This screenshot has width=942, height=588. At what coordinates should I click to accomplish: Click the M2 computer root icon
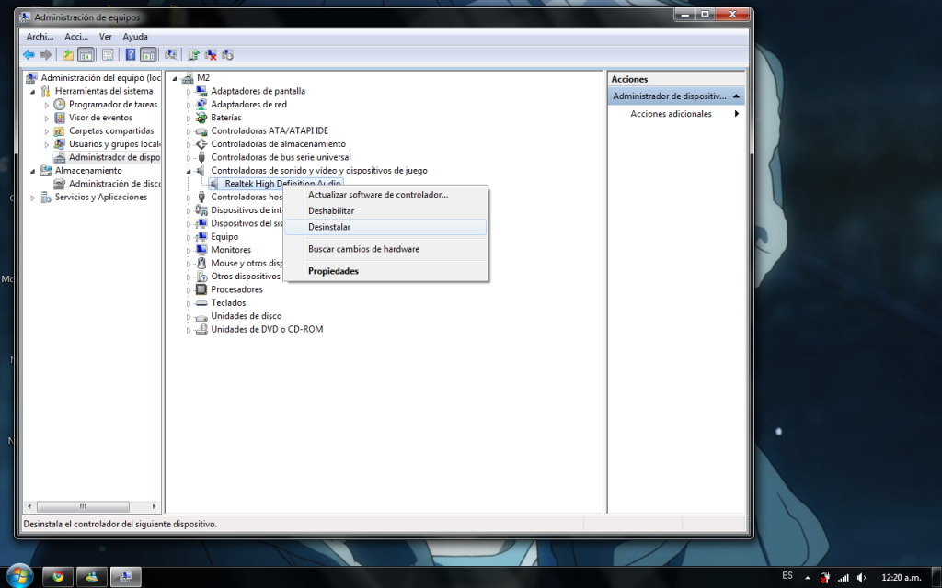pos(188,78)
